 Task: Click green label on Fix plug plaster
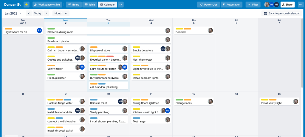51,75
